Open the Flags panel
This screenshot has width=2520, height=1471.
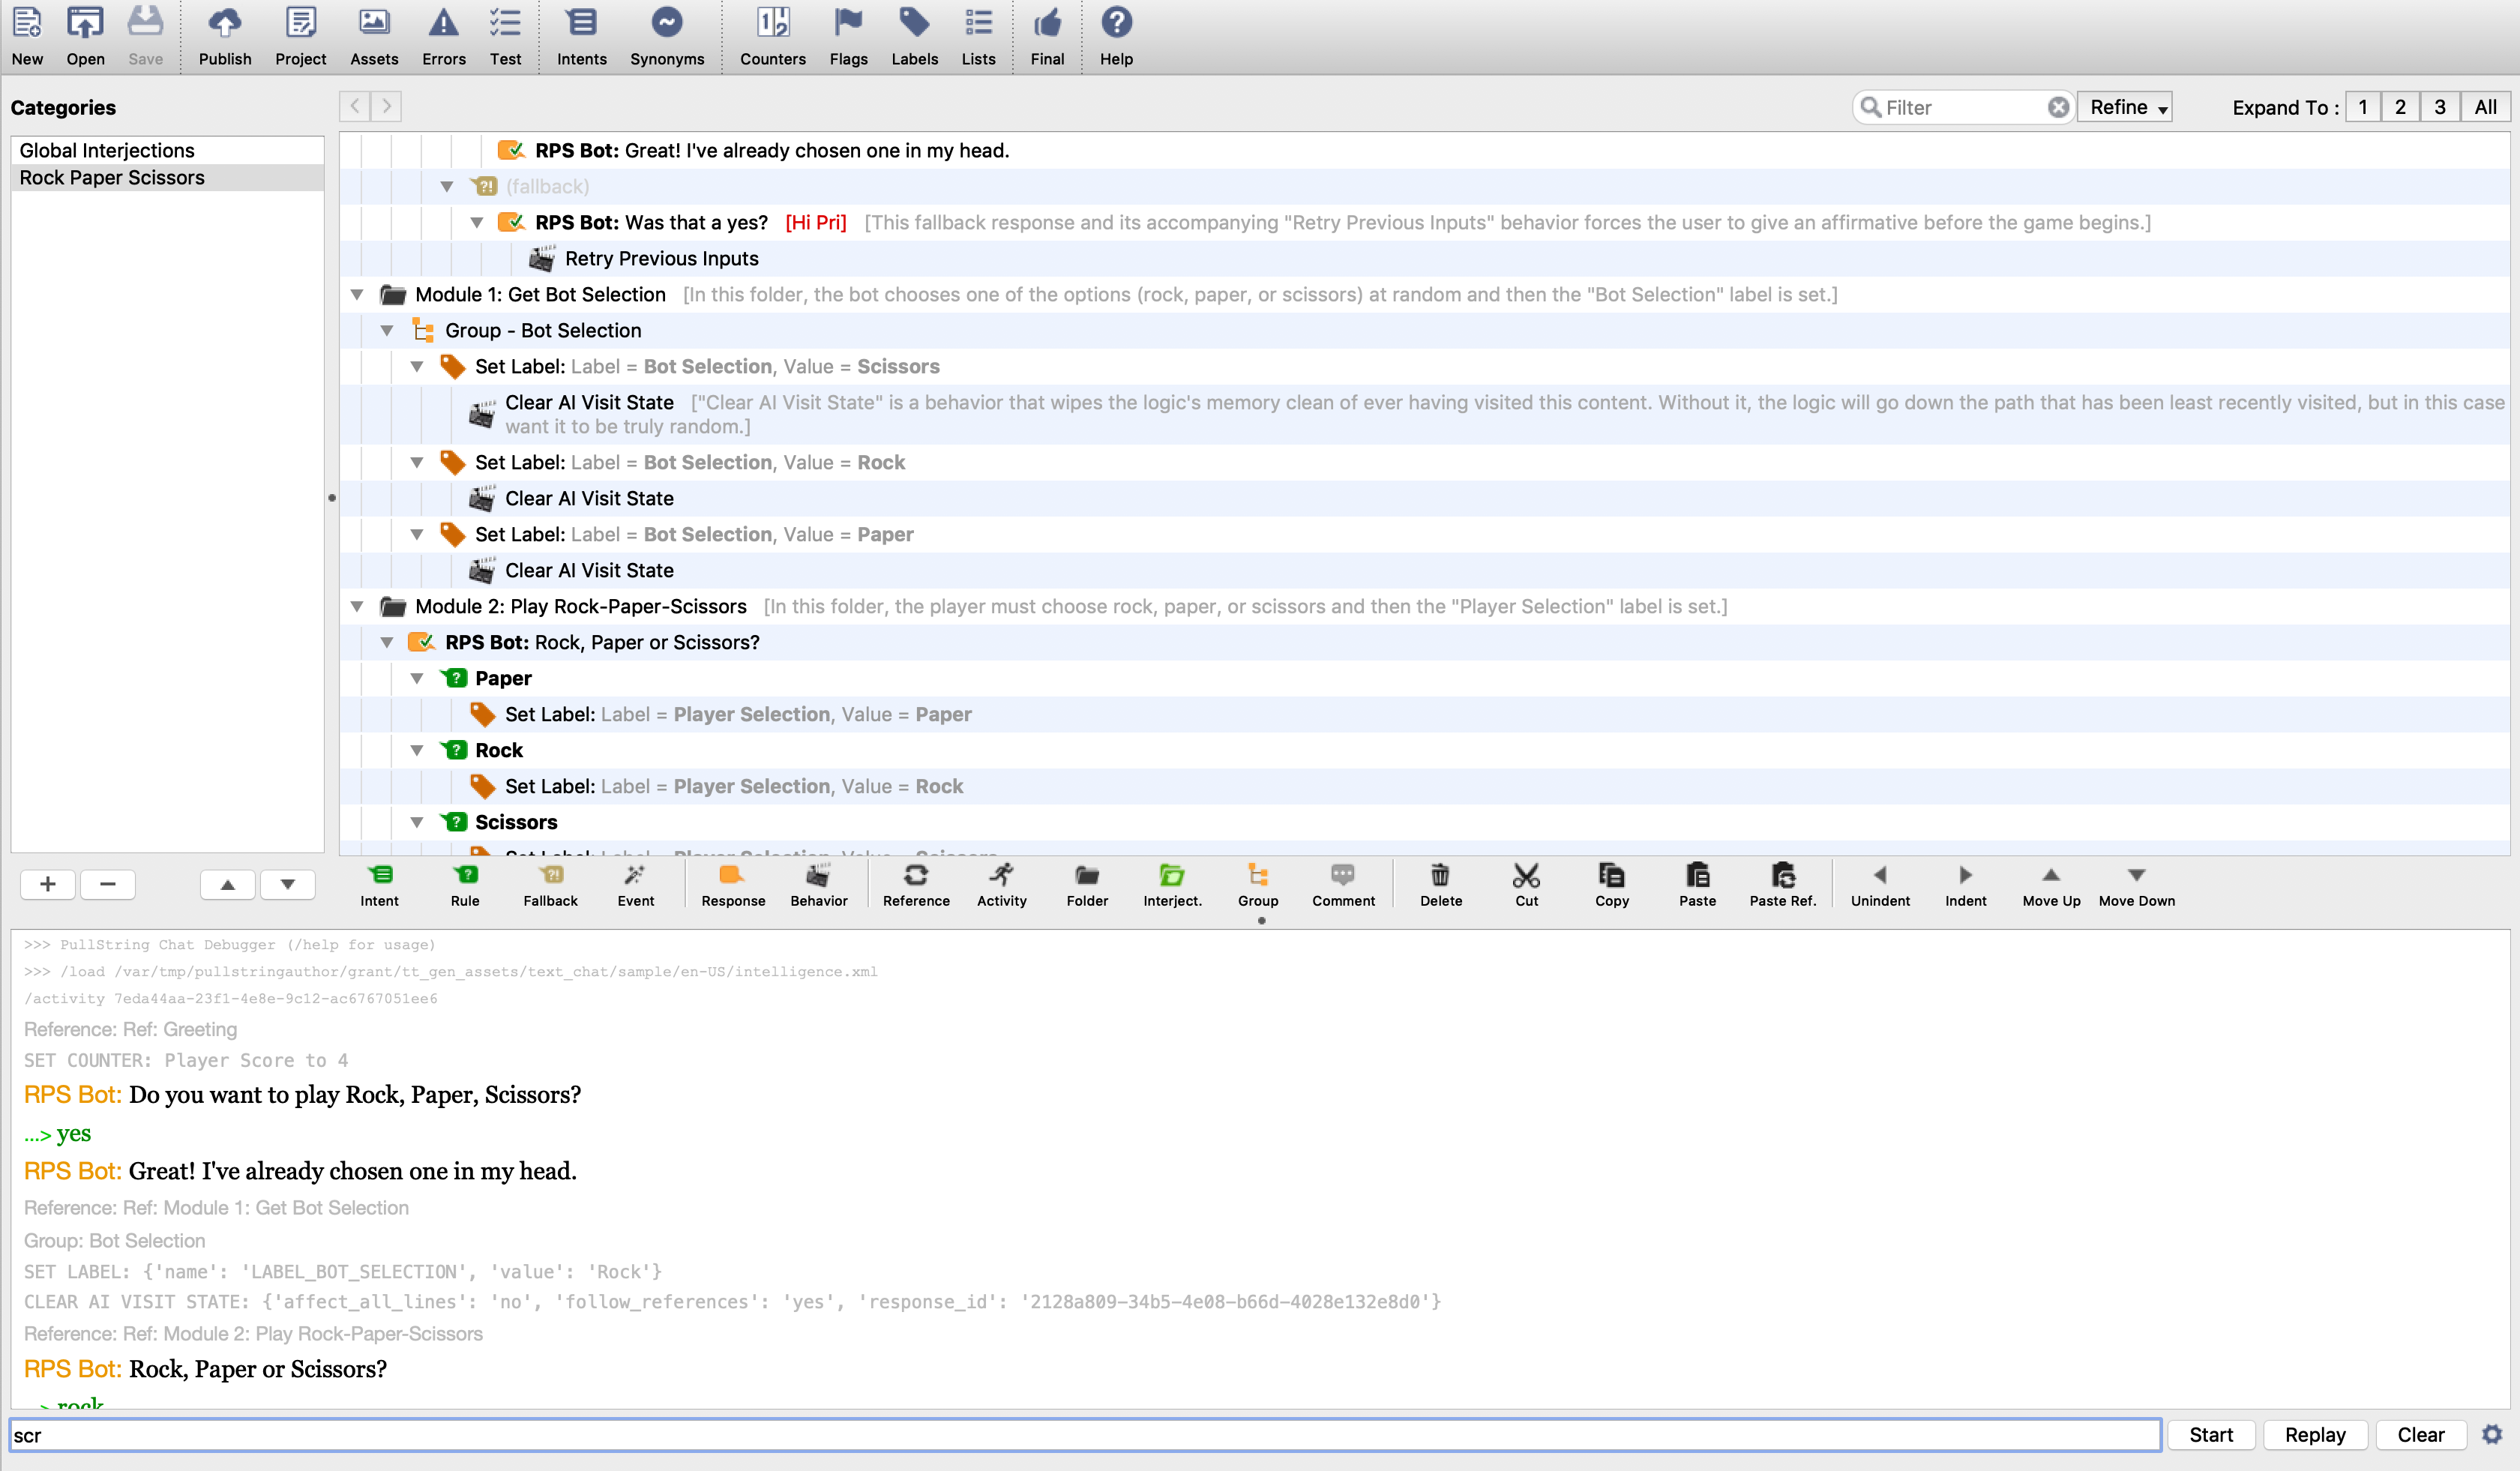(848, 36)
